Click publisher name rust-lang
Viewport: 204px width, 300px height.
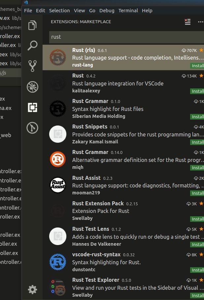click(x=83, y=65)
